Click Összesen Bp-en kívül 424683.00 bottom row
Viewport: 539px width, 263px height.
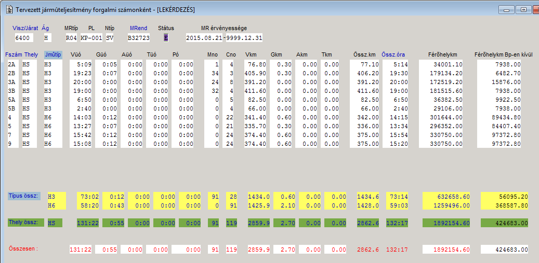pyautogui.click(x=505, y=250)
